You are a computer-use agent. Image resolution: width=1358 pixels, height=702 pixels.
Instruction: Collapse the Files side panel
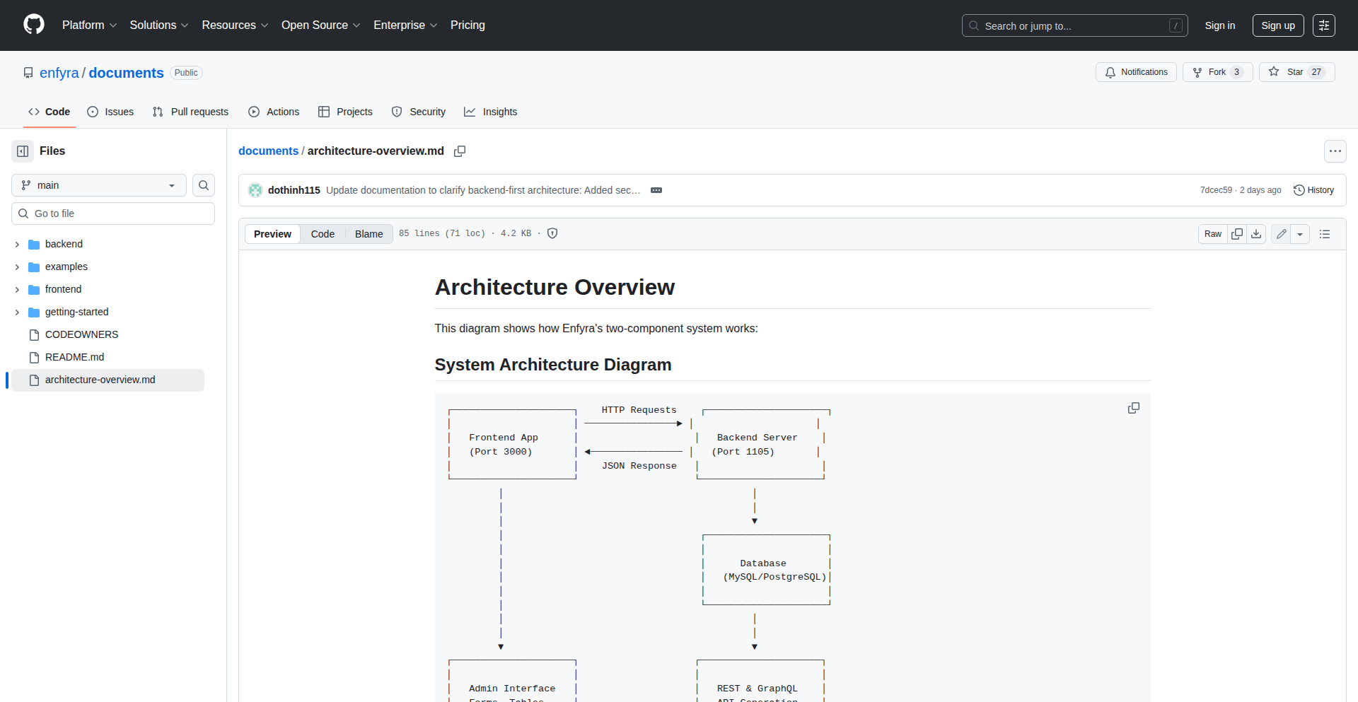pyautogui.click(x=23, y=151)
